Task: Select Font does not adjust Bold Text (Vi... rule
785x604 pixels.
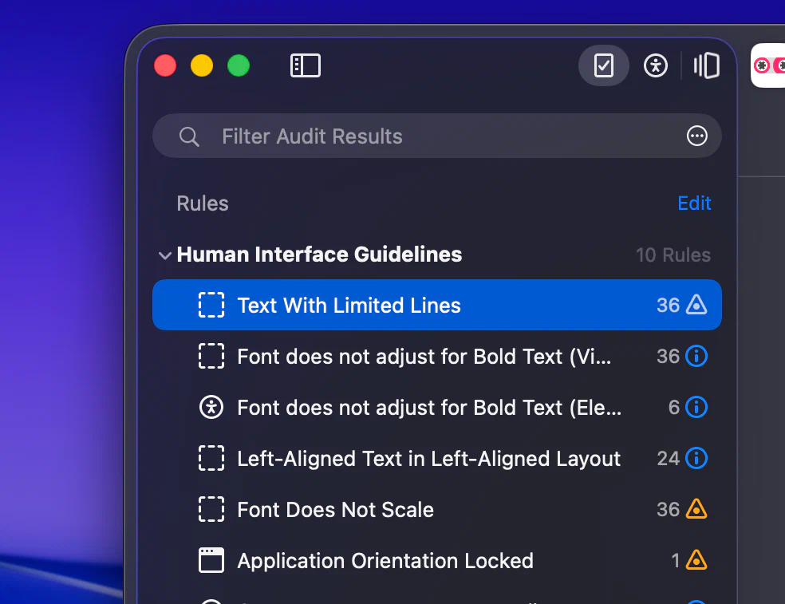Action: pos(437,356)
